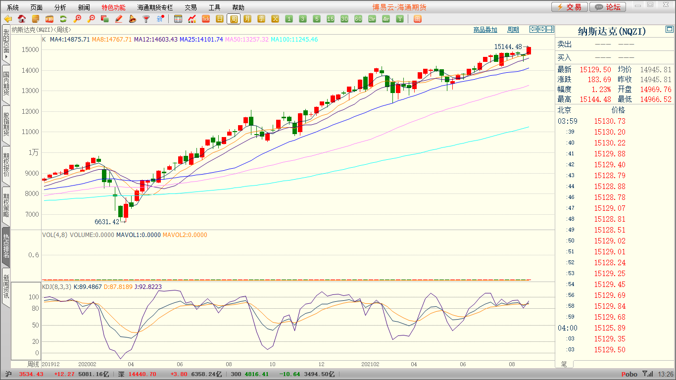Zoom out with the minus magnifier icon
Image resolution: width=676 pixels, height=380 pixels.
(91, 19)
